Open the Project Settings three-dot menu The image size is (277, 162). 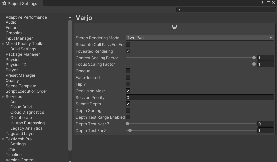point(263,3)
